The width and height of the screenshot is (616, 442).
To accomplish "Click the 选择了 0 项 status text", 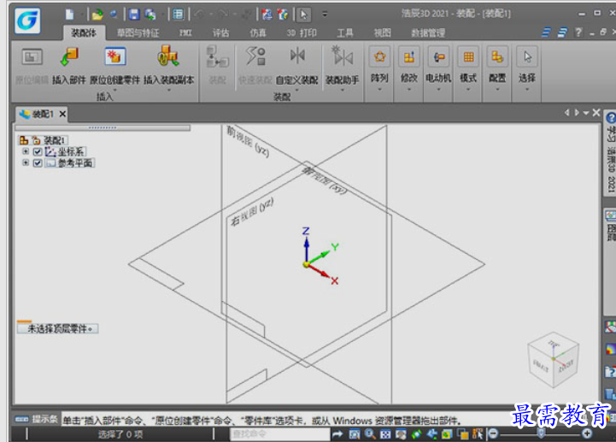I will (120, 434).
